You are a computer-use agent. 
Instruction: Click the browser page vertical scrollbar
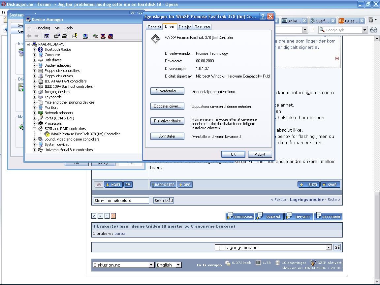[x=377, y=160]
